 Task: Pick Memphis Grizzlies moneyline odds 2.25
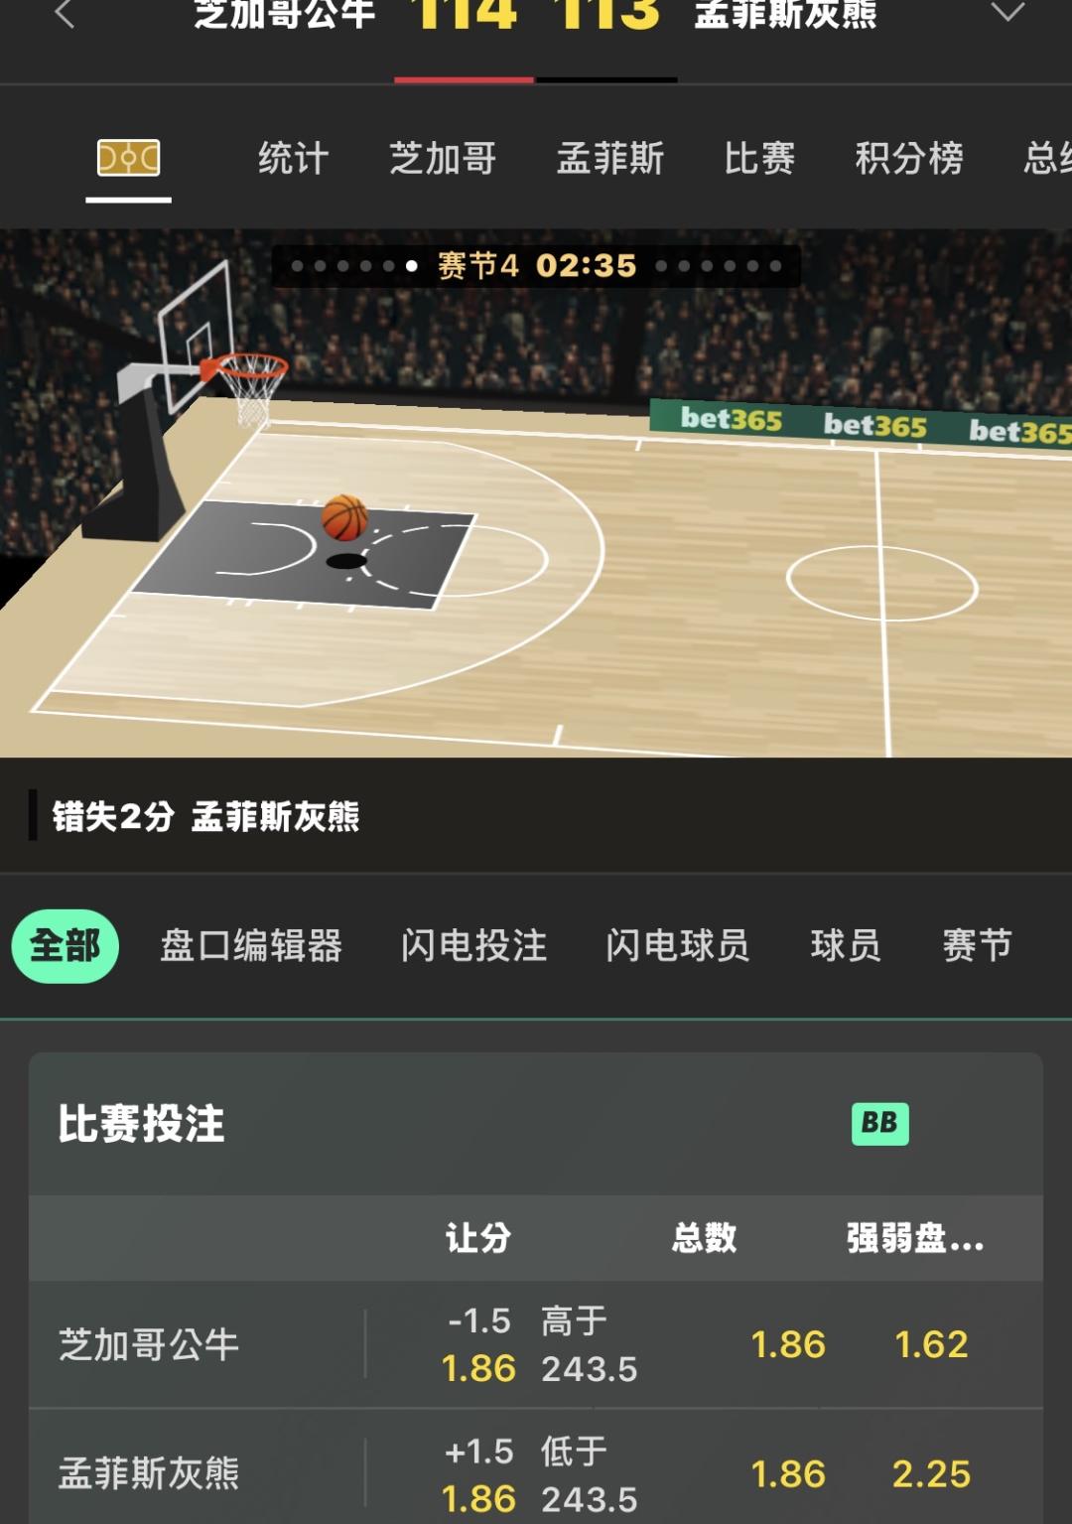(x=931, y=1474)
